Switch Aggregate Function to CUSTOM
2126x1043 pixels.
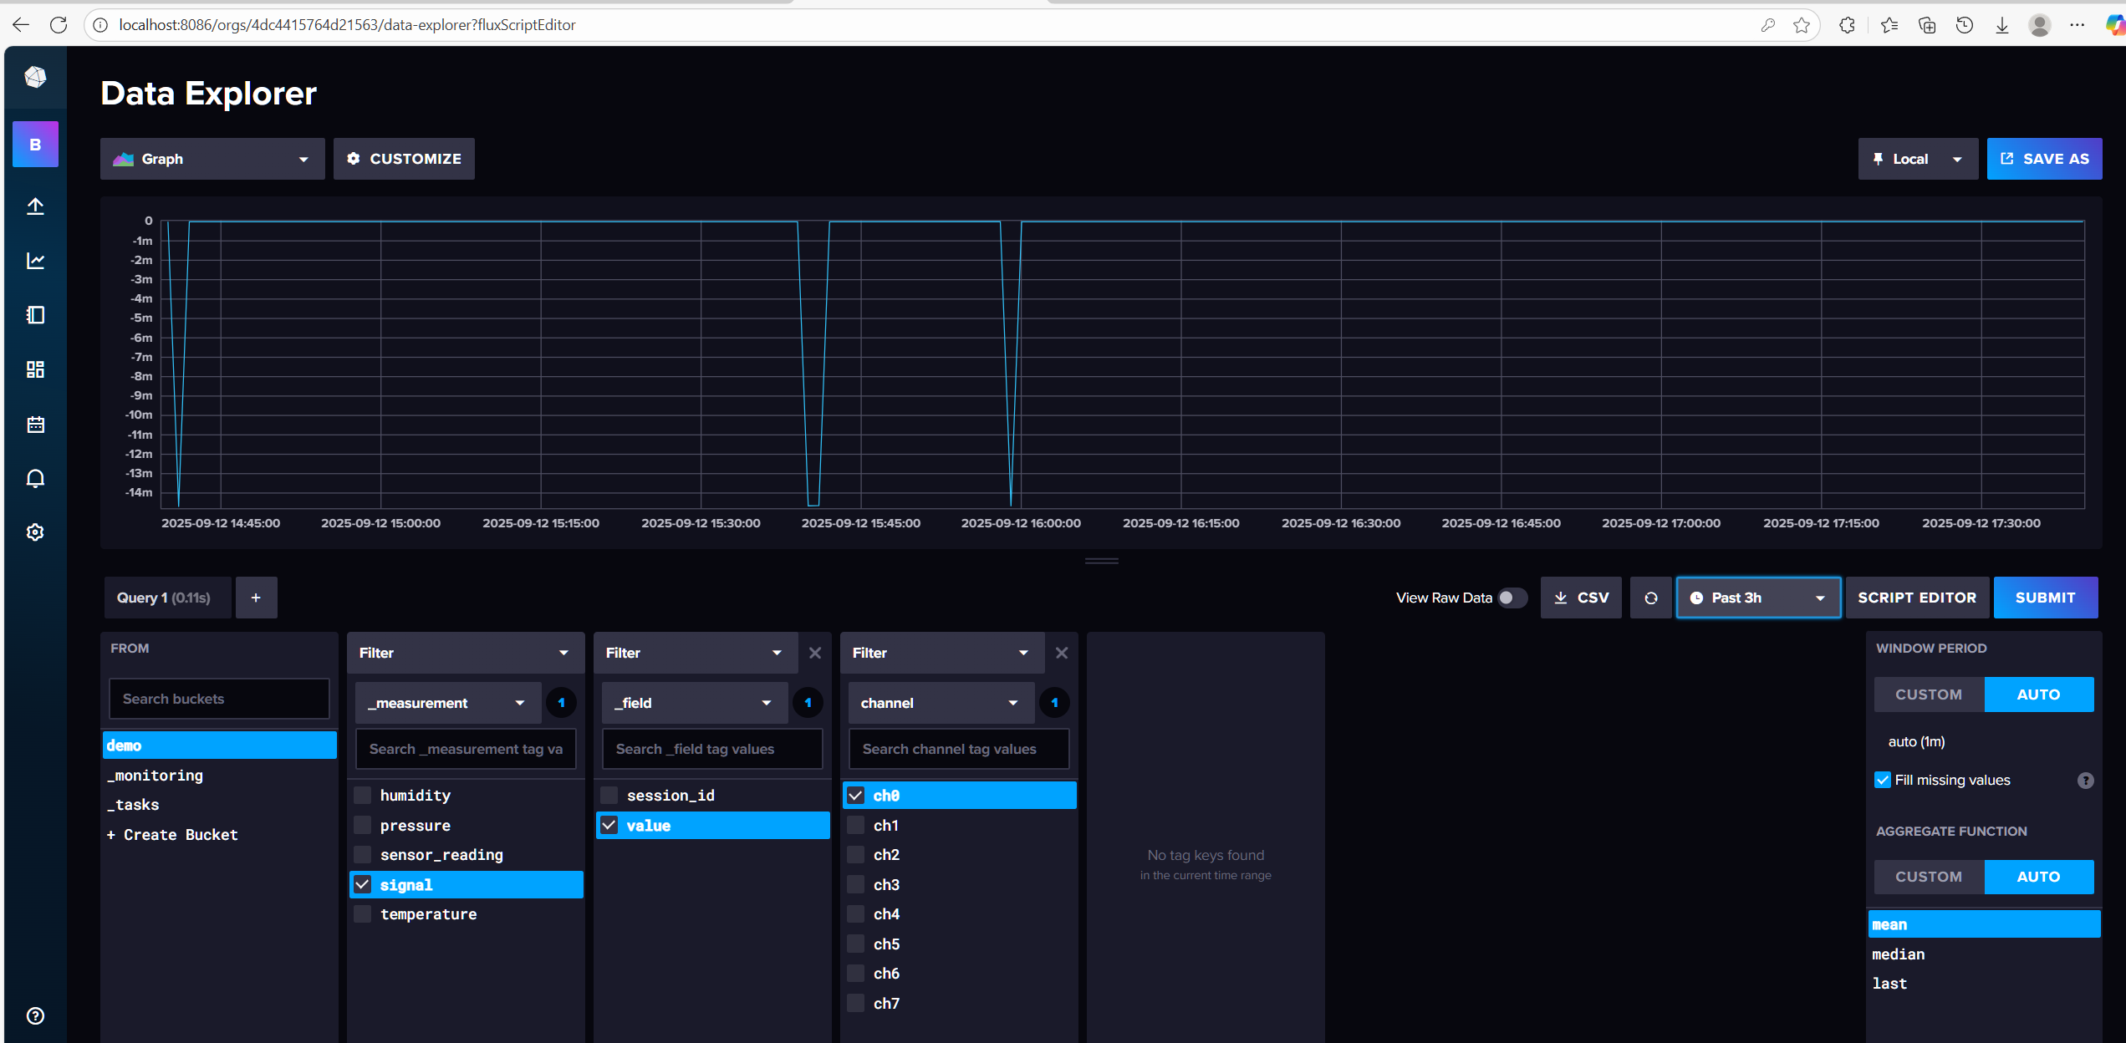[1929, 877]
